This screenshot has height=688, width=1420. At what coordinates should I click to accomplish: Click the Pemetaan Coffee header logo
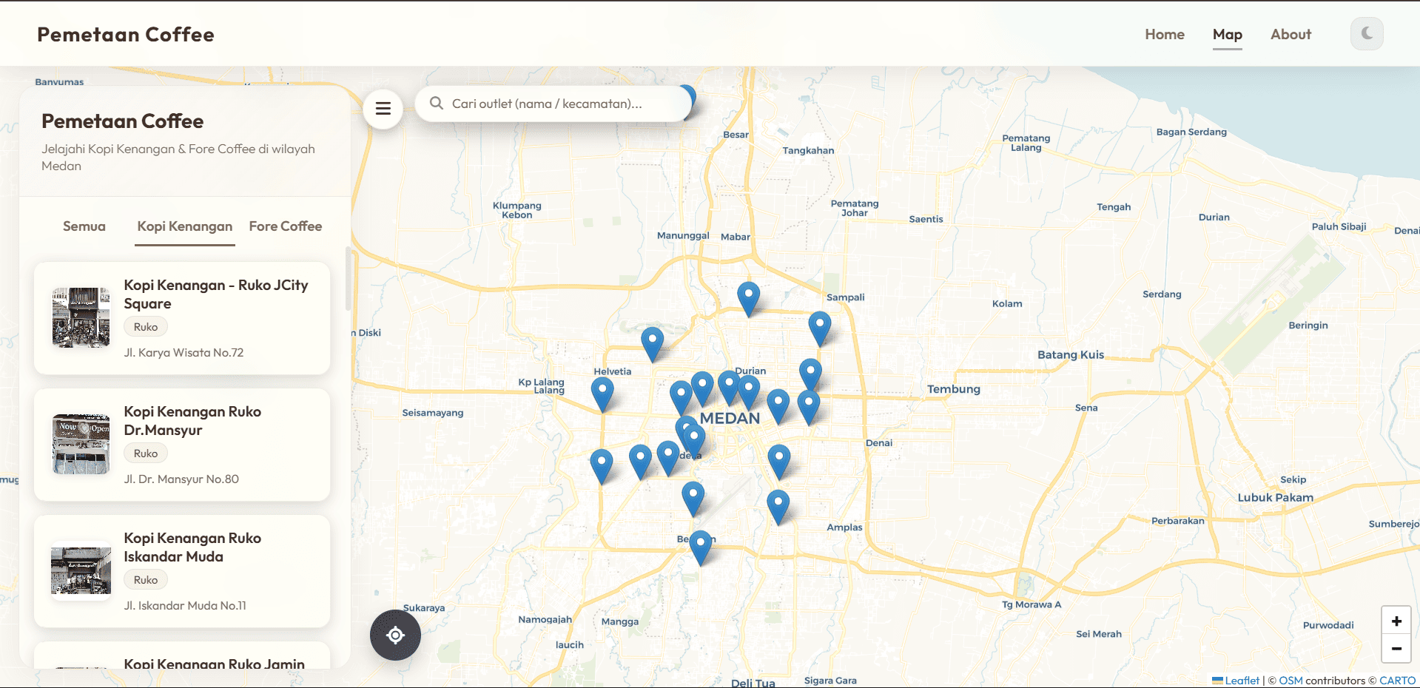click(x=126, y=35)
